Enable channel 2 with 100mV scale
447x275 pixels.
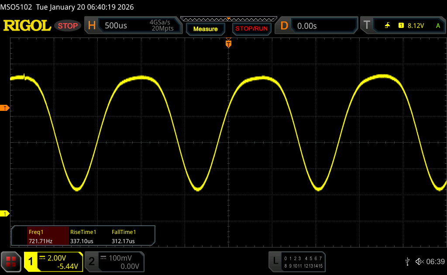coord(113,262)
